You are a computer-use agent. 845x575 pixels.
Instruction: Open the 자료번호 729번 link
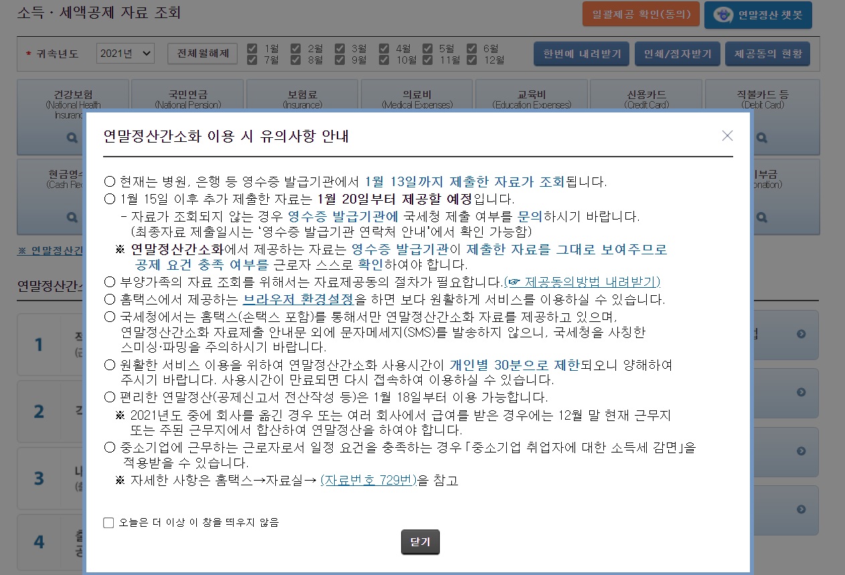pos(368,480)
